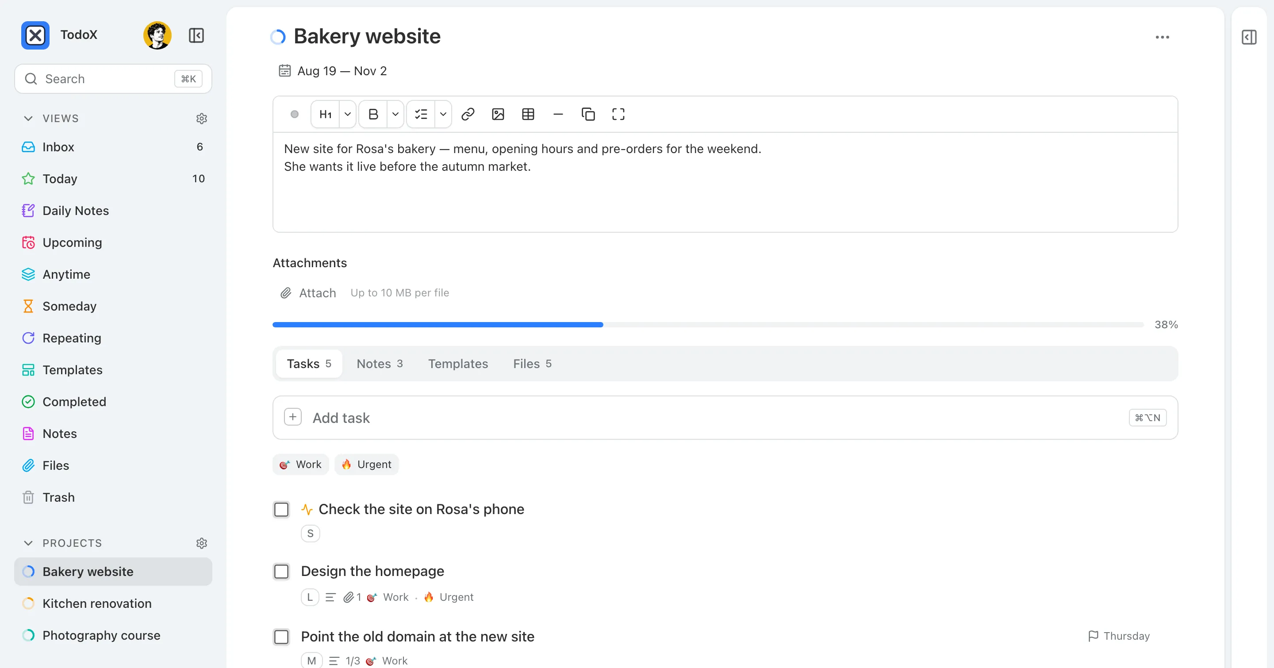This screenshot has height=668, width=1274.
Task: Check off Design the homepage task
Action: point(281,572)
